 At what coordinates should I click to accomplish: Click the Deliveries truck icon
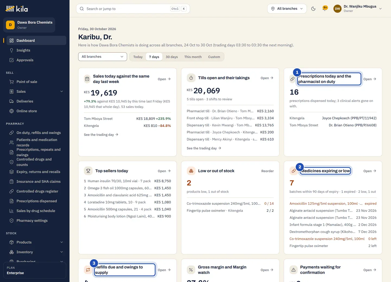tap(11, 101)
